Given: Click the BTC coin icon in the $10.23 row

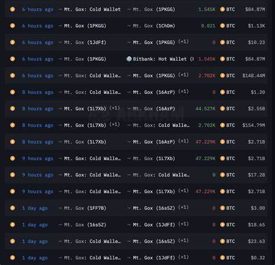Looking at the screenshot, I should (222, 42).
